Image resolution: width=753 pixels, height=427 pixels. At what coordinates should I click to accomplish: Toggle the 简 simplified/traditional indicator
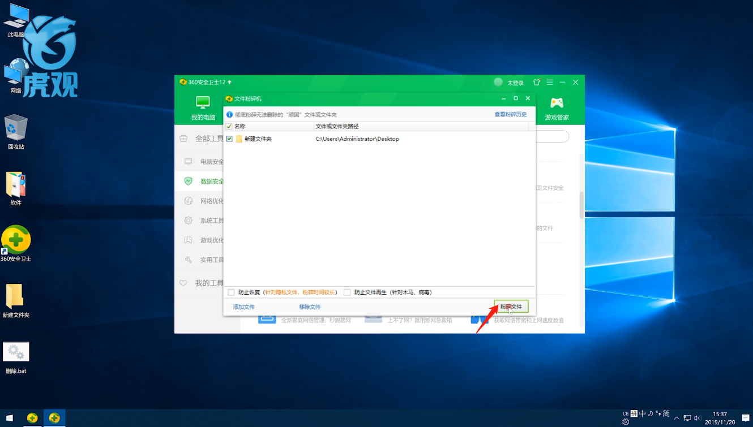pyautogui.click(x=666, y=413)
